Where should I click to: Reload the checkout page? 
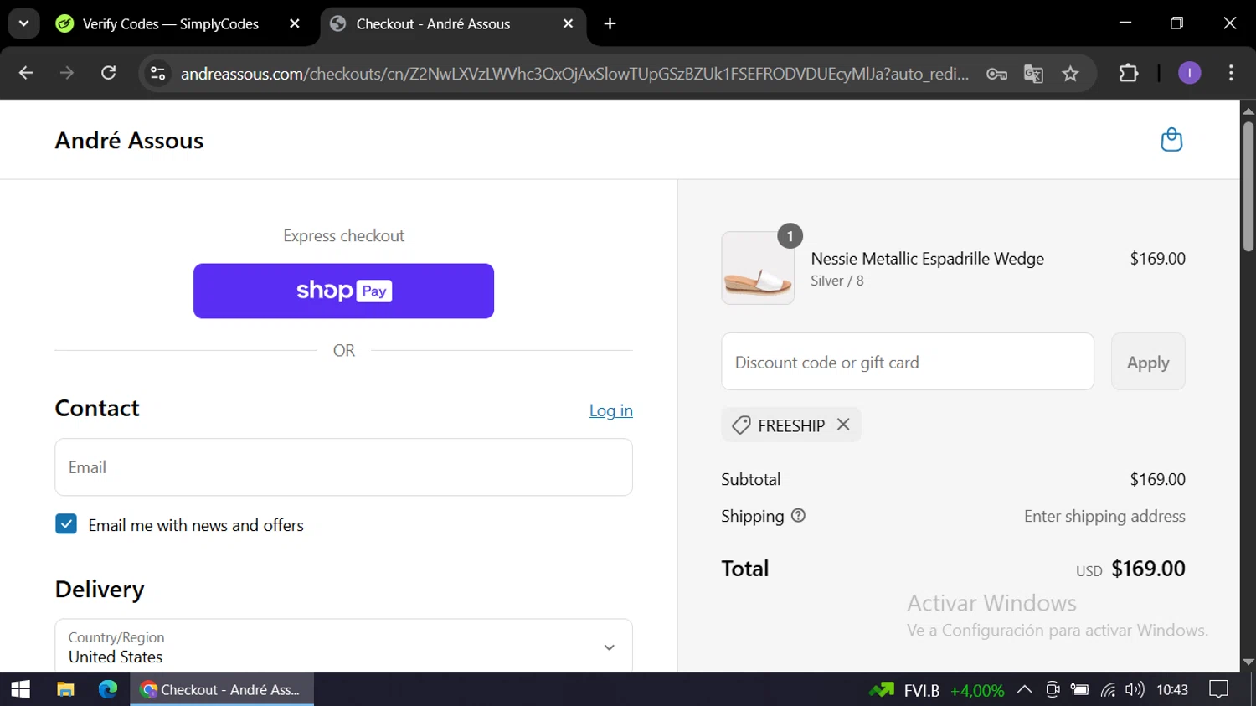[108, 73]
